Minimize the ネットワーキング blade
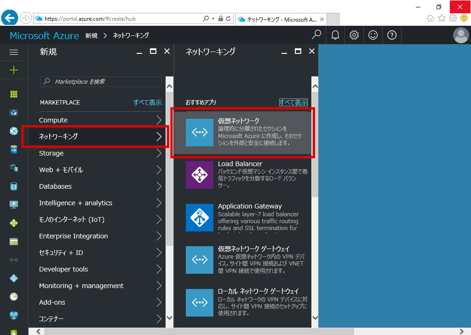Screen dimensions: 471x335 click(284, 53)
